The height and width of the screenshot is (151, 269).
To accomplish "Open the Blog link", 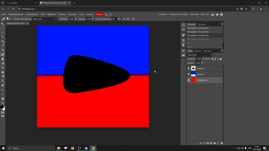I will 203,15.
